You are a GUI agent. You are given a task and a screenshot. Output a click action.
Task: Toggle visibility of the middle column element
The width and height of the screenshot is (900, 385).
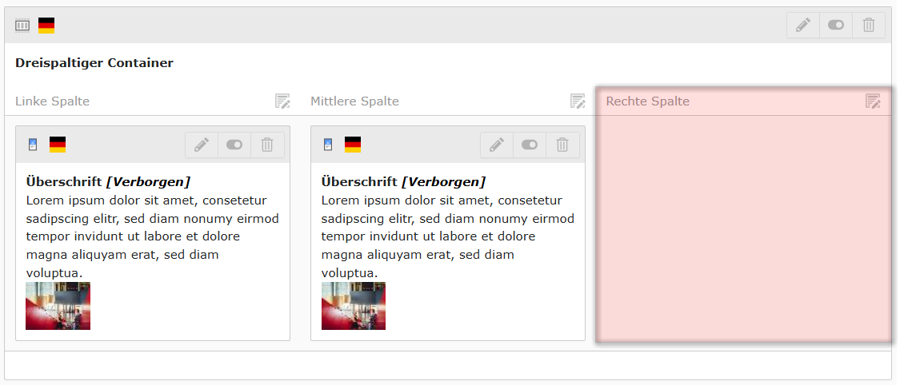coord(530,145)
